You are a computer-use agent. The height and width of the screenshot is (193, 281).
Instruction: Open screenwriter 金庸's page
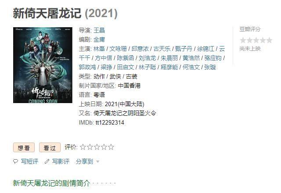[x=99, y=39]
